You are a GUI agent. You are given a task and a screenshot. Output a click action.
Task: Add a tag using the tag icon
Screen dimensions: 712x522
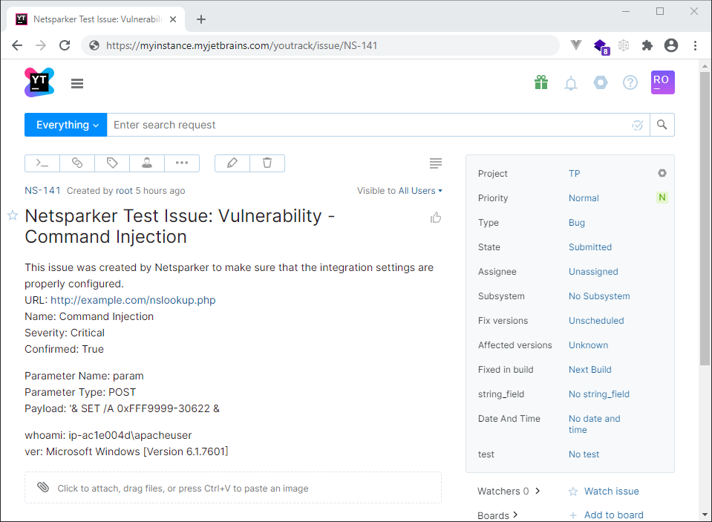coord(112,163)
